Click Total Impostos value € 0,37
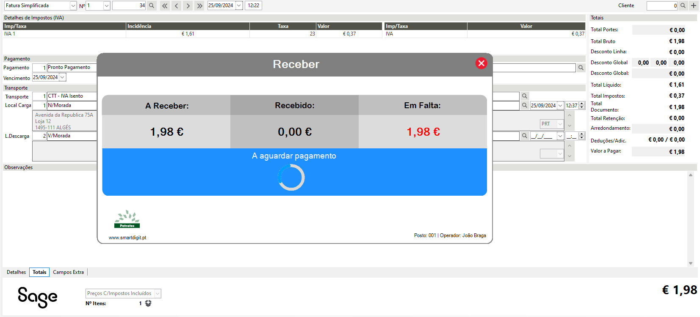The height and width of the screenshot is (317, 700). pyautogui.click(x=677, y=96)
